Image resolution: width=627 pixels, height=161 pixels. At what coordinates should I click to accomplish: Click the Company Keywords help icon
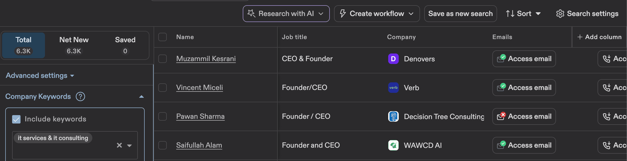coord(80,96)
